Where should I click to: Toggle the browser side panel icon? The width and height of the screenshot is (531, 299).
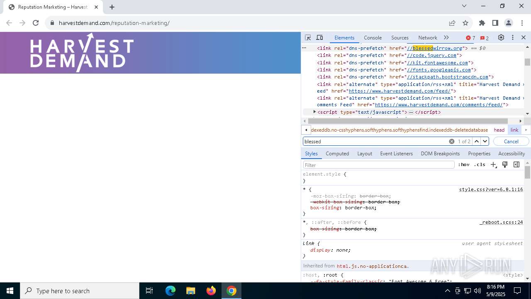(495, 23)
